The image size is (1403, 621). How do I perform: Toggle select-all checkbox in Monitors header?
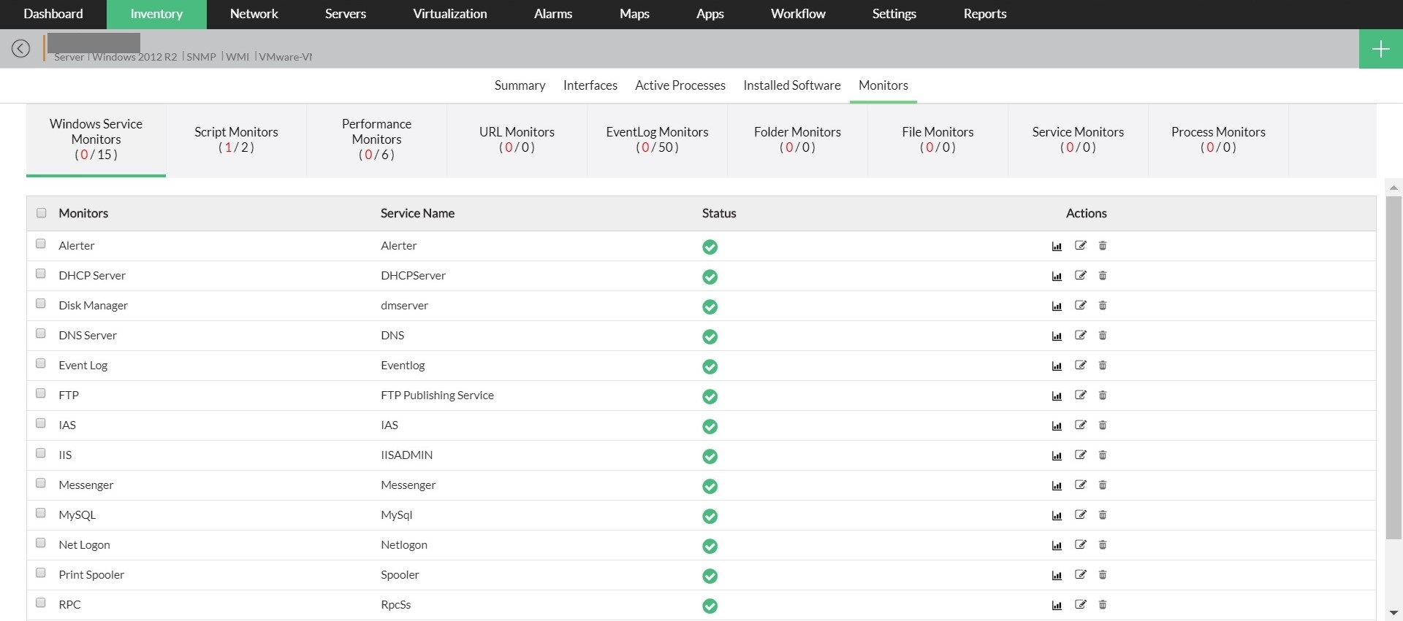[x=42, y=213]
